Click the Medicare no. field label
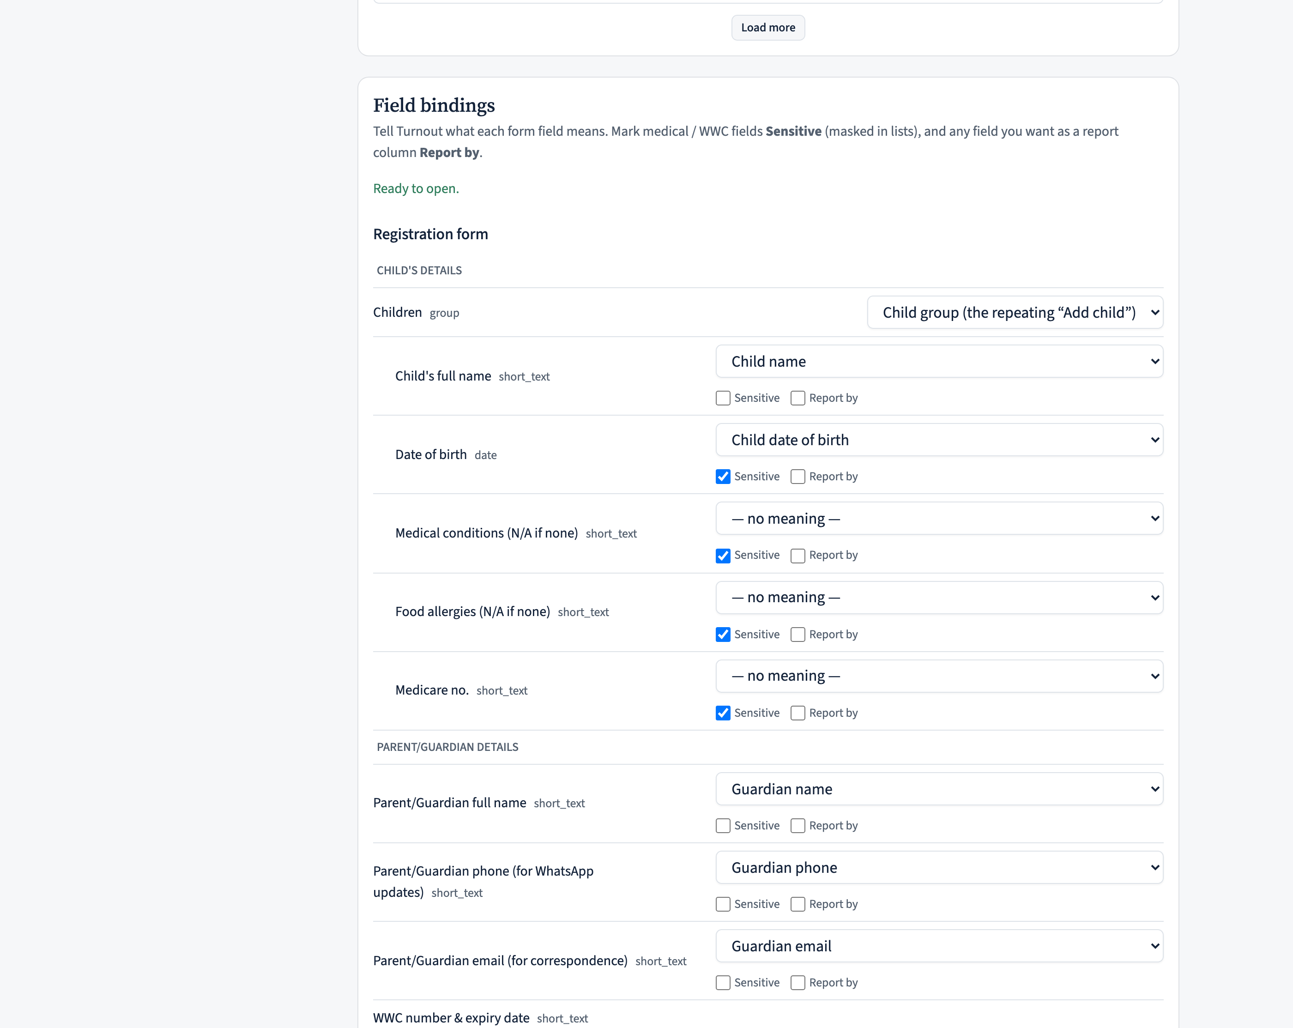Image resolution: width=1293 pixels, height=1028 pixels. (x=432, y=690)
